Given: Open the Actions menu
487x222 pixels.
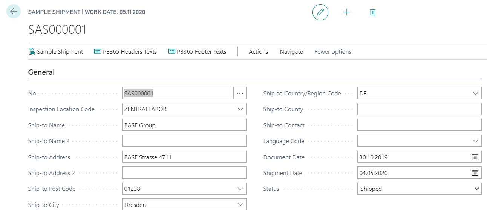Looking at the screenshot, I should 259,52.
